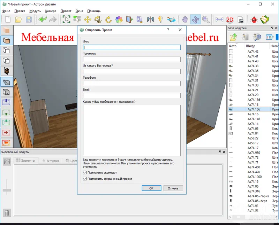This screenshot has width=279, height=225.
Task: Toggle the attach saved project checkbox
Action: coord(85,179)
